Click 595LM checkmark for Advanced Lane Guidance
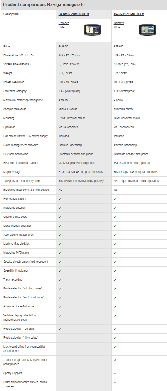 point(115,307)
